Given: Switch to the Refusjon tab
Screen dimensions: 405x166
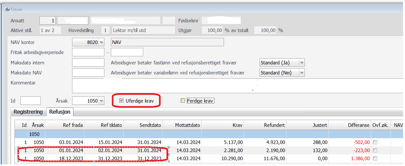Looking at the screenshot, I should [60, 112].
